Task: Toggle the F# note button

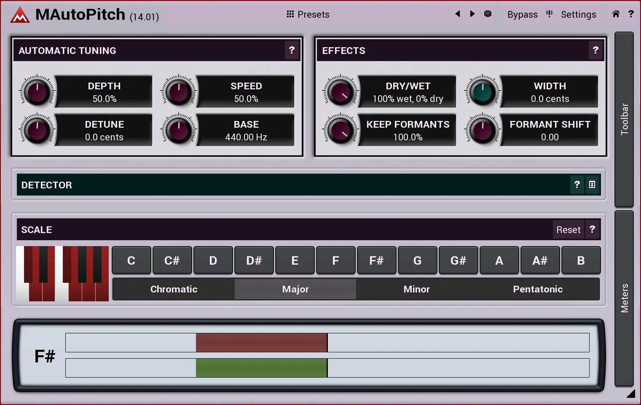Action: point(376,260)
